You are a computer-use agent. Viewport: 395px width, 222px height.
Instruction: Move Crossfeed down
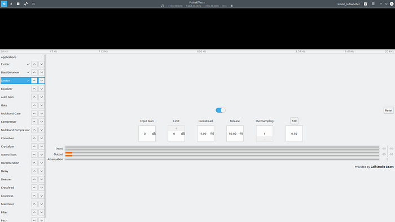pos(41,188)
